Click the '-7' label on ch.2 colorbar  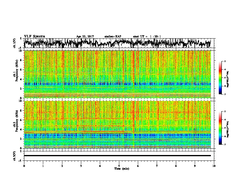point(225,144)
